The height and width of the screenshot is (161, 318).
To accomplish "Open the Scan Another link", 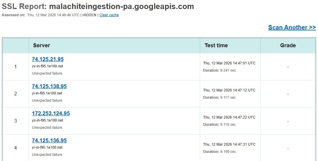I will pyautogui.click(x=292, y=27).
